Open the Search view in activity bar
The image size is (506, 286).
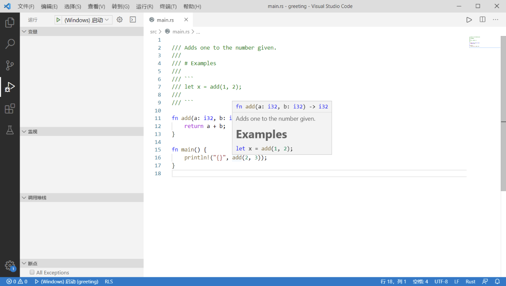click(x=10, y=44)
